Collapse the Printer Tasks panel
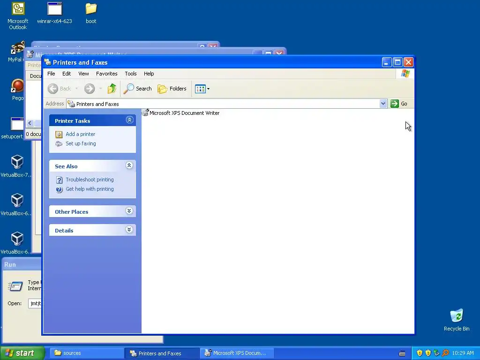The image size is (480, 360). [129, 120]
